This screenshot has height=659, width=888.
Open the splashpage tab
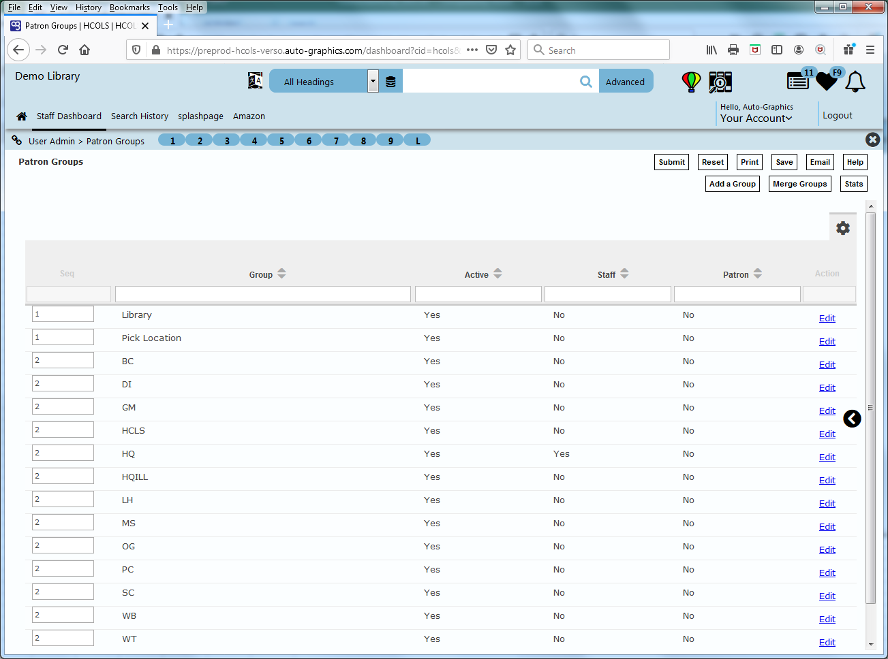(200, 116)
